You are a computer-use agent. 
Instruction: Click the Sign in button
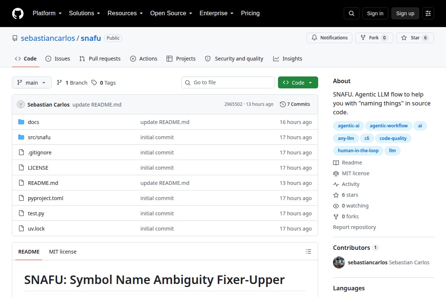(x=375, y=13)
